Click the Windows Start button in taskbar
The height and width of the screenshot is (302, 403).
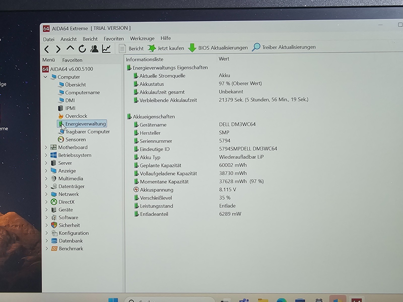point(113,300)
